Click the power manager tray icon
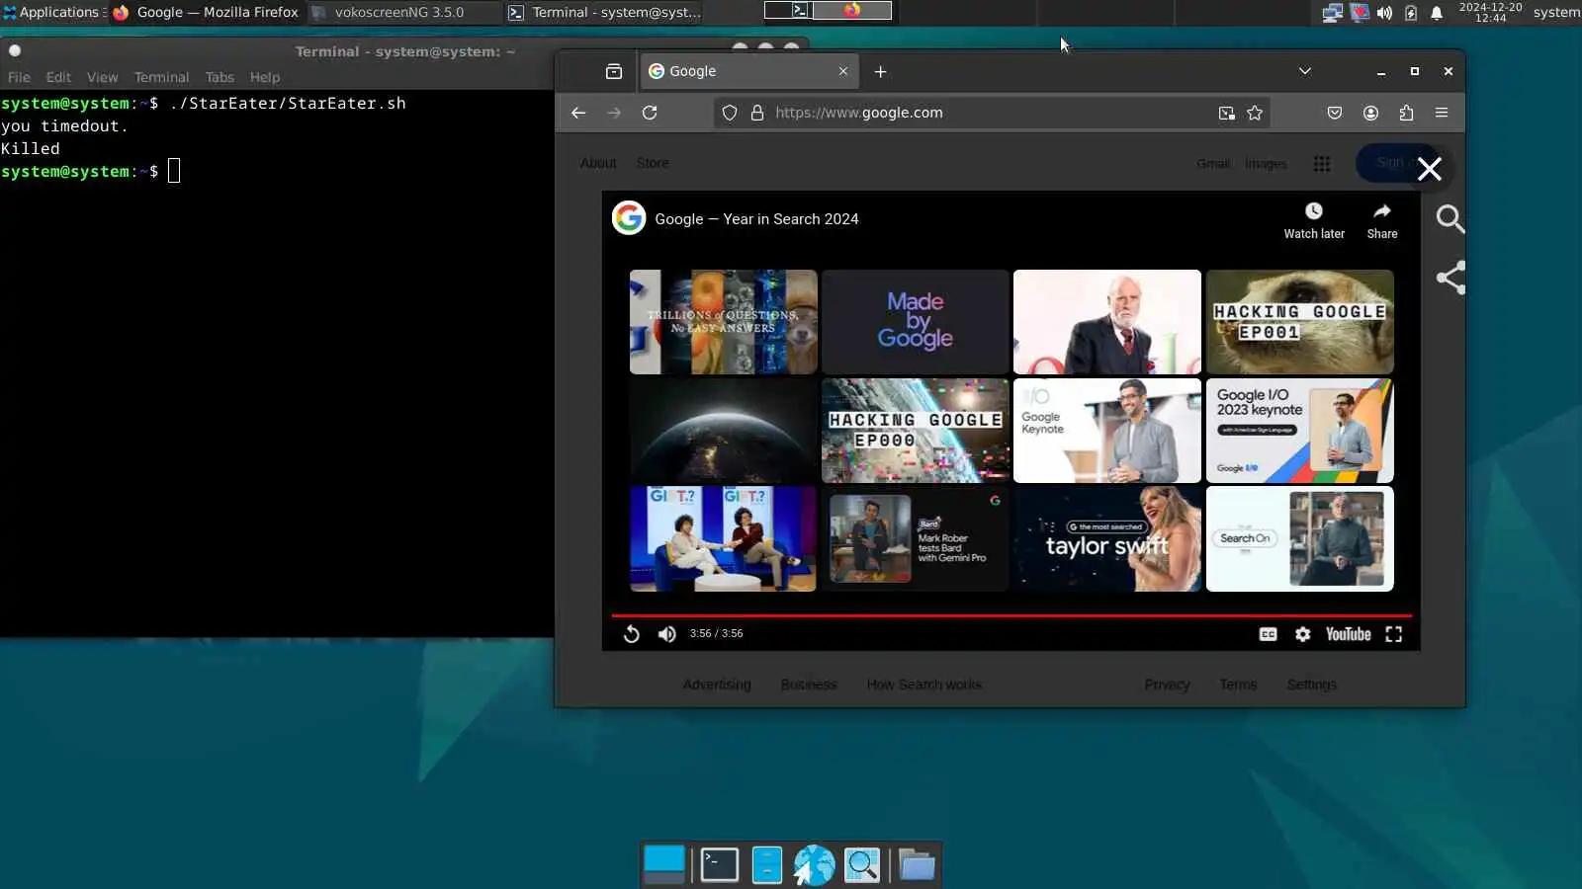Image resolution: width=1582 pixels, height=889 pixels. 1411,13
